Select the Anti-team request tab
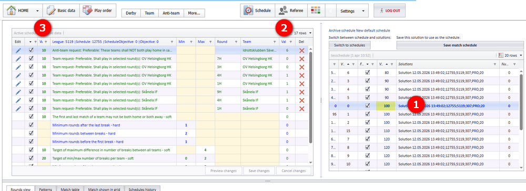Viewport: 526px width, 191px height. click(171, 13)
